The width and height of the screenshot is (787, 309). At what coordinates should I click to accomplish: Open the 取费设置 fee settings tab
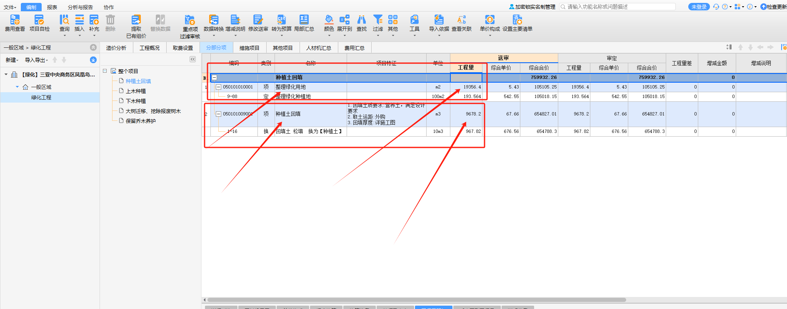(x=183, y=48)
